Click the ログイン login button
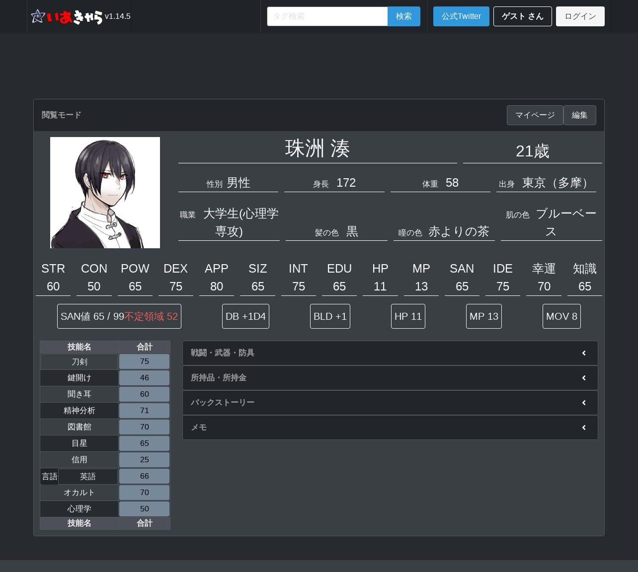638x572 pixels. coord(580,16)
